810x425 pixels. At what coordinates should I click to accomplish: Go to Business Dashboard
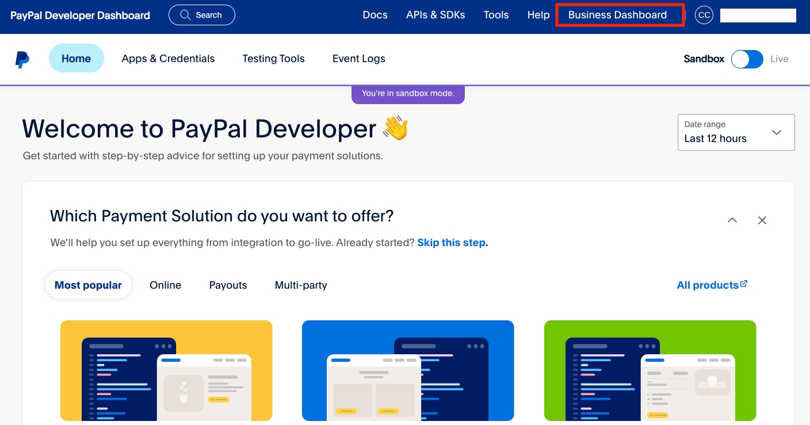click(617, 16)
